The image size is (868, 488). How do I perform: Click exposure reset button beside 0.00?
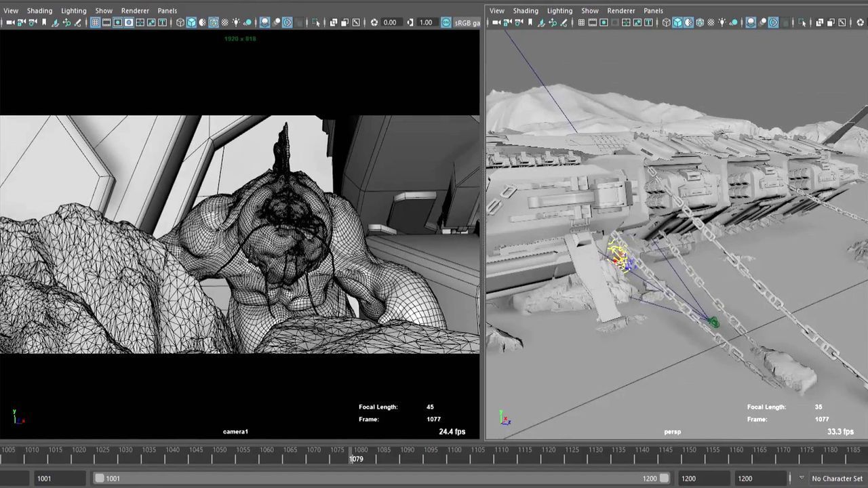tap(374, 22)
